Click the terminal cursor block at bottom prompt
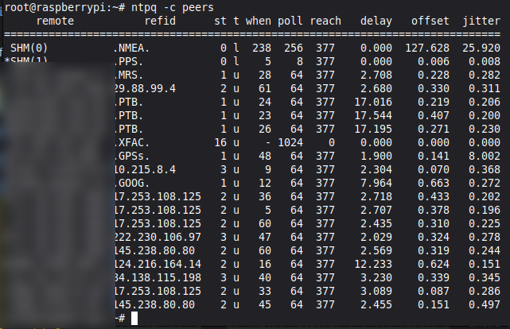 click(x=135, y=318)
